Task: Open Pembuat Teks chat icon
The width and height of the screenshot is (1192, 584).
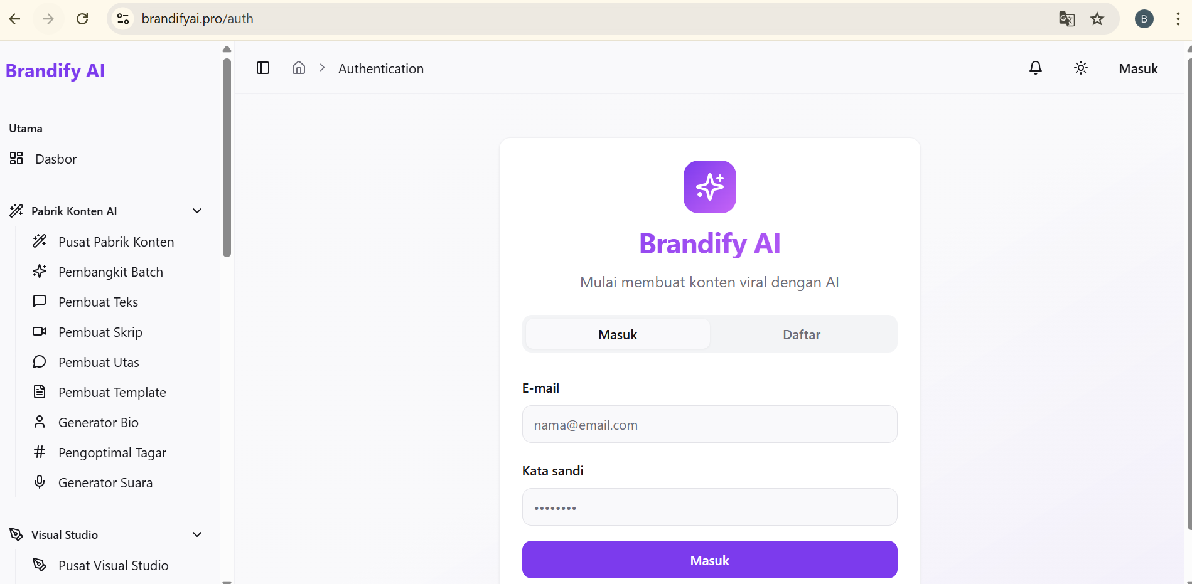Action: [40, 301]
